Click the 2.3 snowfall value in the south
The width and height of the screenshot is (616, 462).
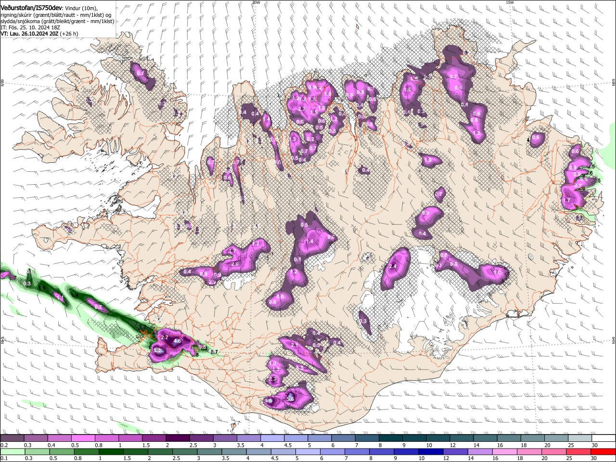(274, 379)
